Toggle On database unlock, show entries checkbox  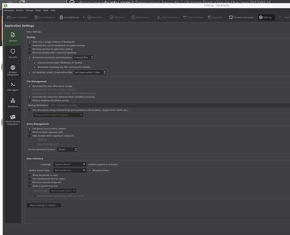(29, 73)
